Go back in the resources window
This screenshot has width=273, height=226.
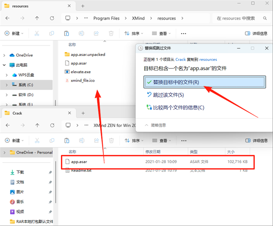coord(7,18)
